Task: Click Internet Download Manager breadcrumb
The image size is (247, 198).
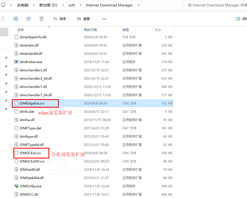Action: click(109, 5)
